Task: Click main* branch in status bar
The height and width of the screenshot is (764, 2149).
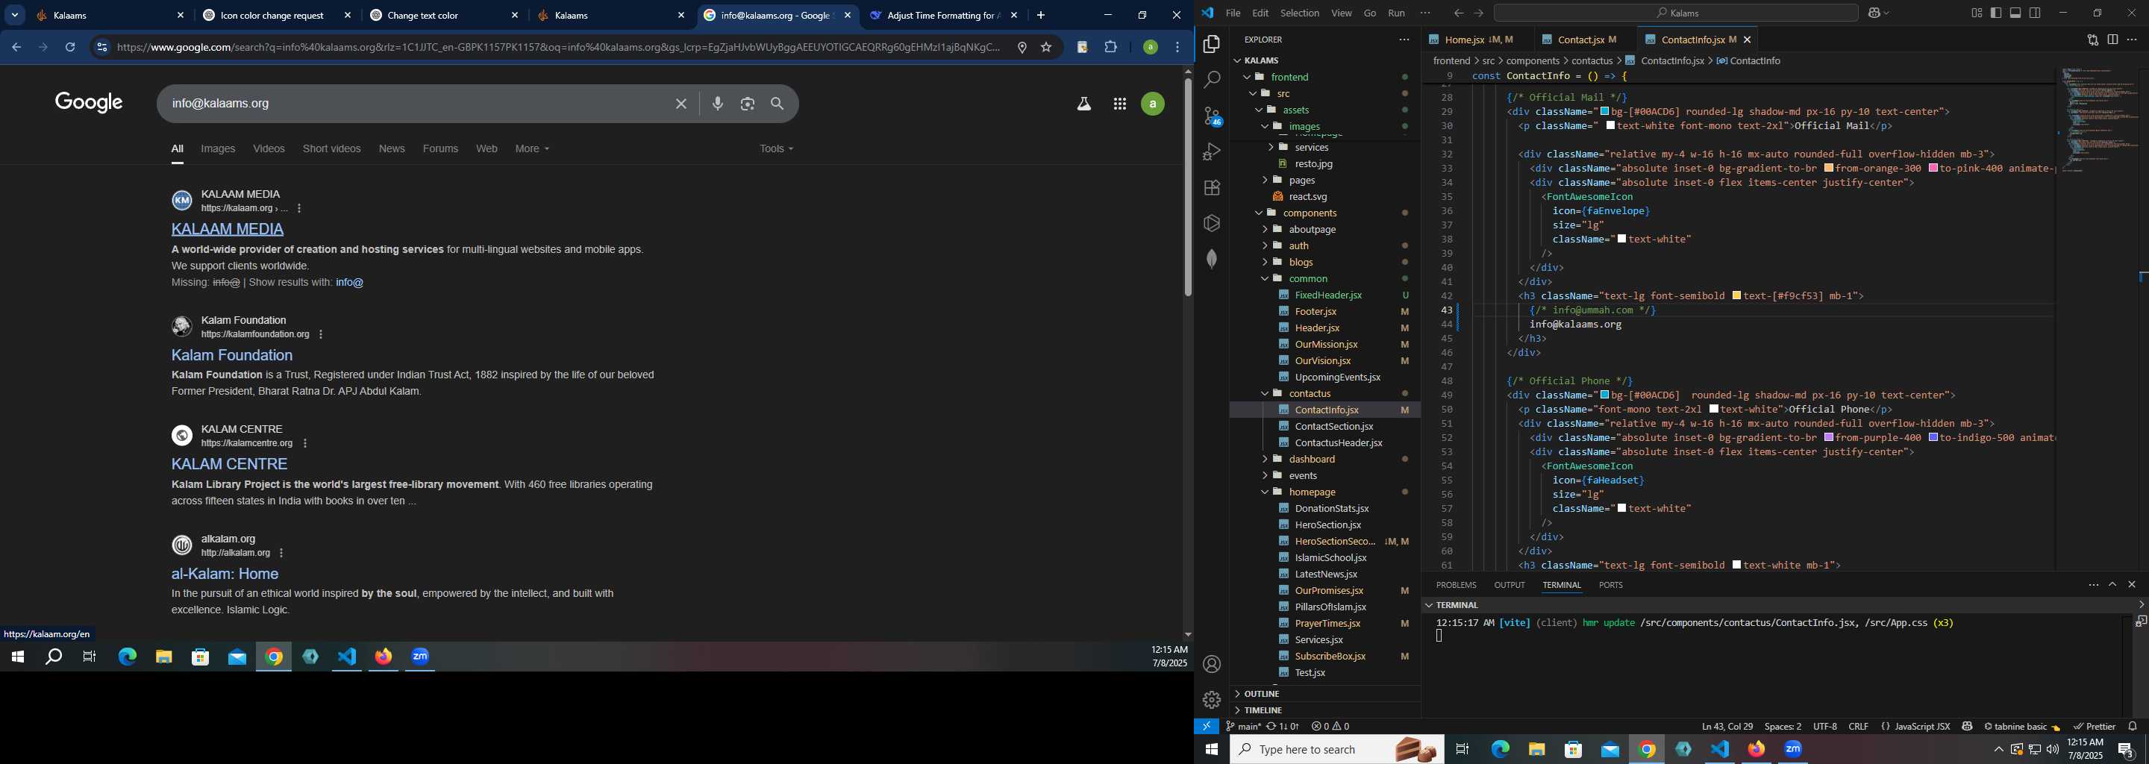Action: click(x=1243, y=727)
